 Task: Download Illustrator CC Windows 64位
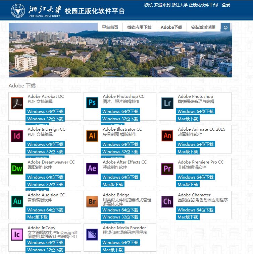point(120,144)
